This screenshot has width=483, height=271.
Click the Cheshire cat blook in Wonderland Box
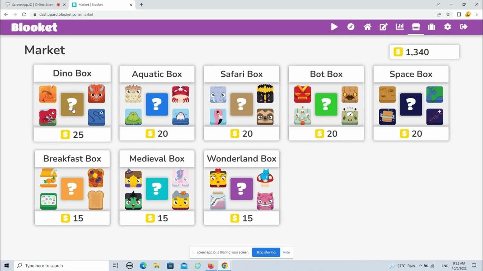(265, 201)
